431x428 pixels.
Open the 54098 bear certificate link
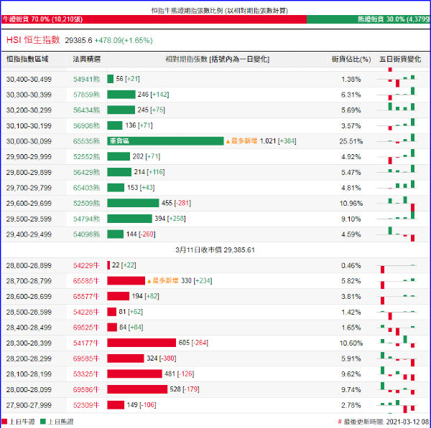[87, 234]
